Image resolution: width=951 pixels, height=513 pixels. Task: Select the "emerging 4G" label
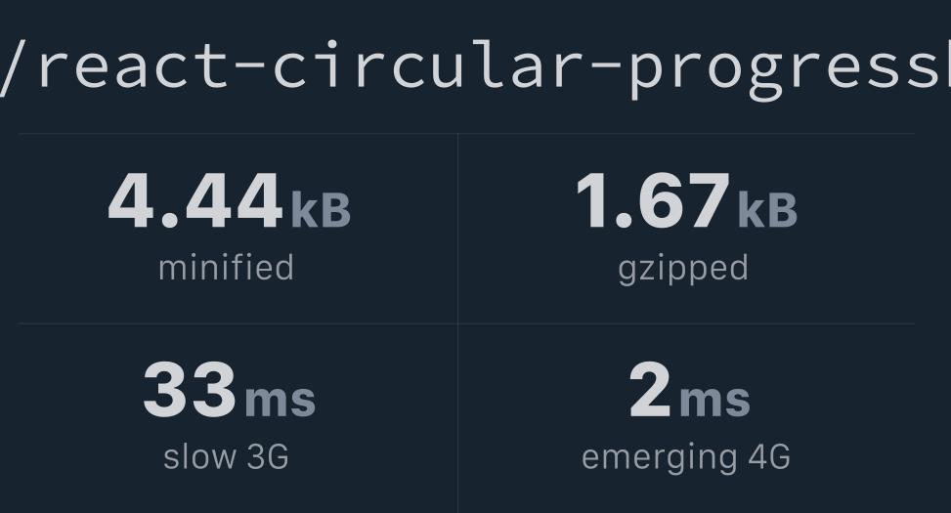click(685, 456)
